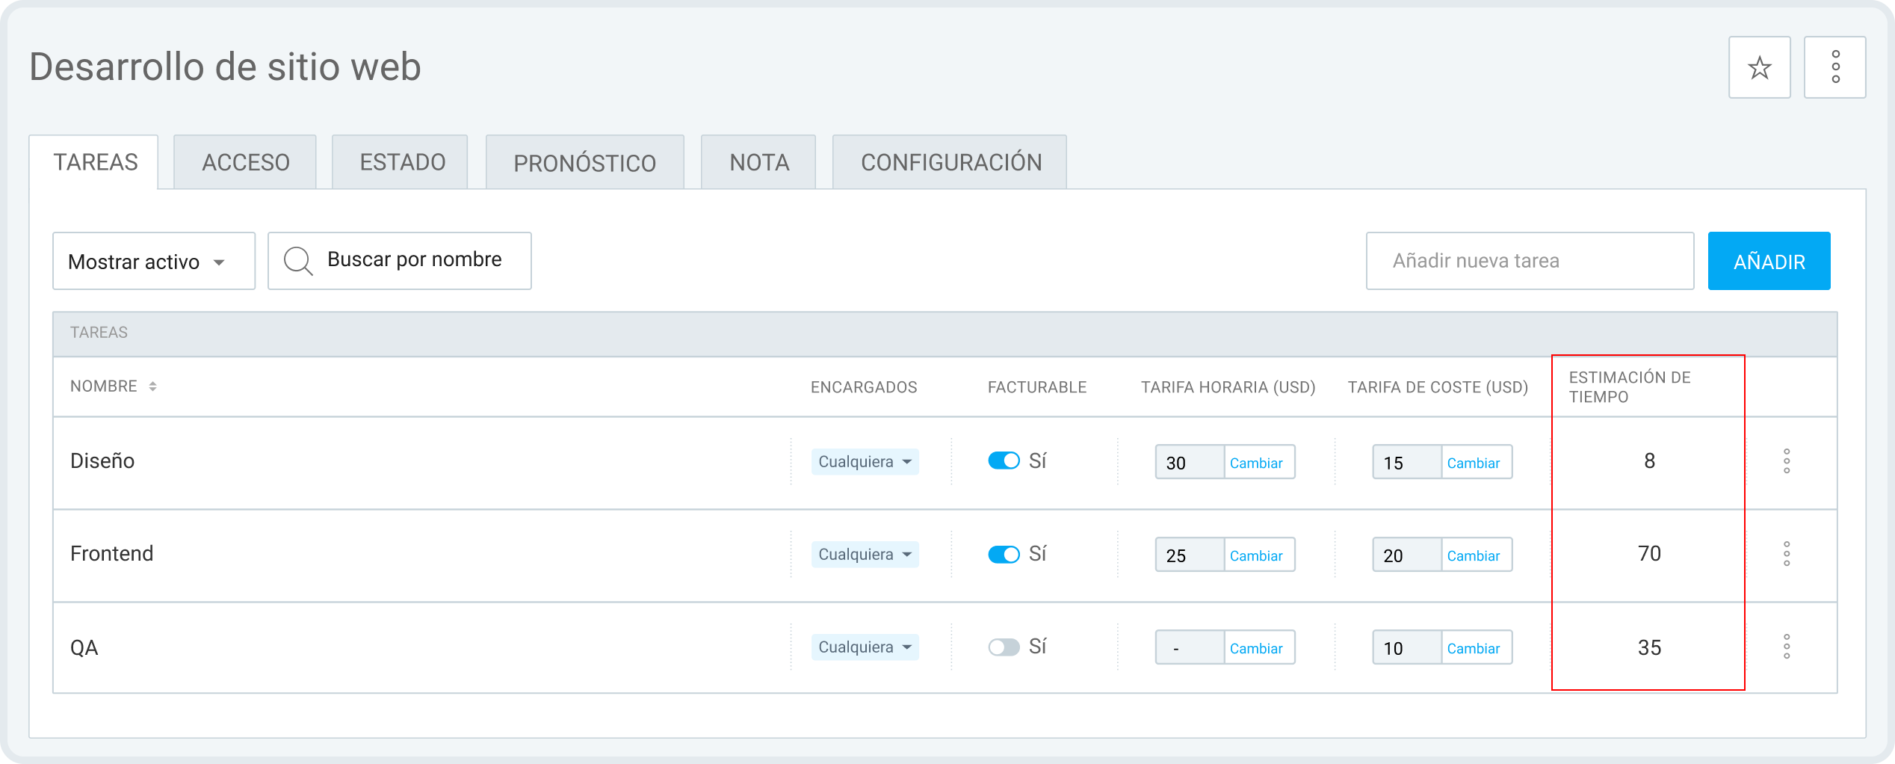
Task: Expand the Cualquiera dropdown for QA
Action: pos(864,647)
